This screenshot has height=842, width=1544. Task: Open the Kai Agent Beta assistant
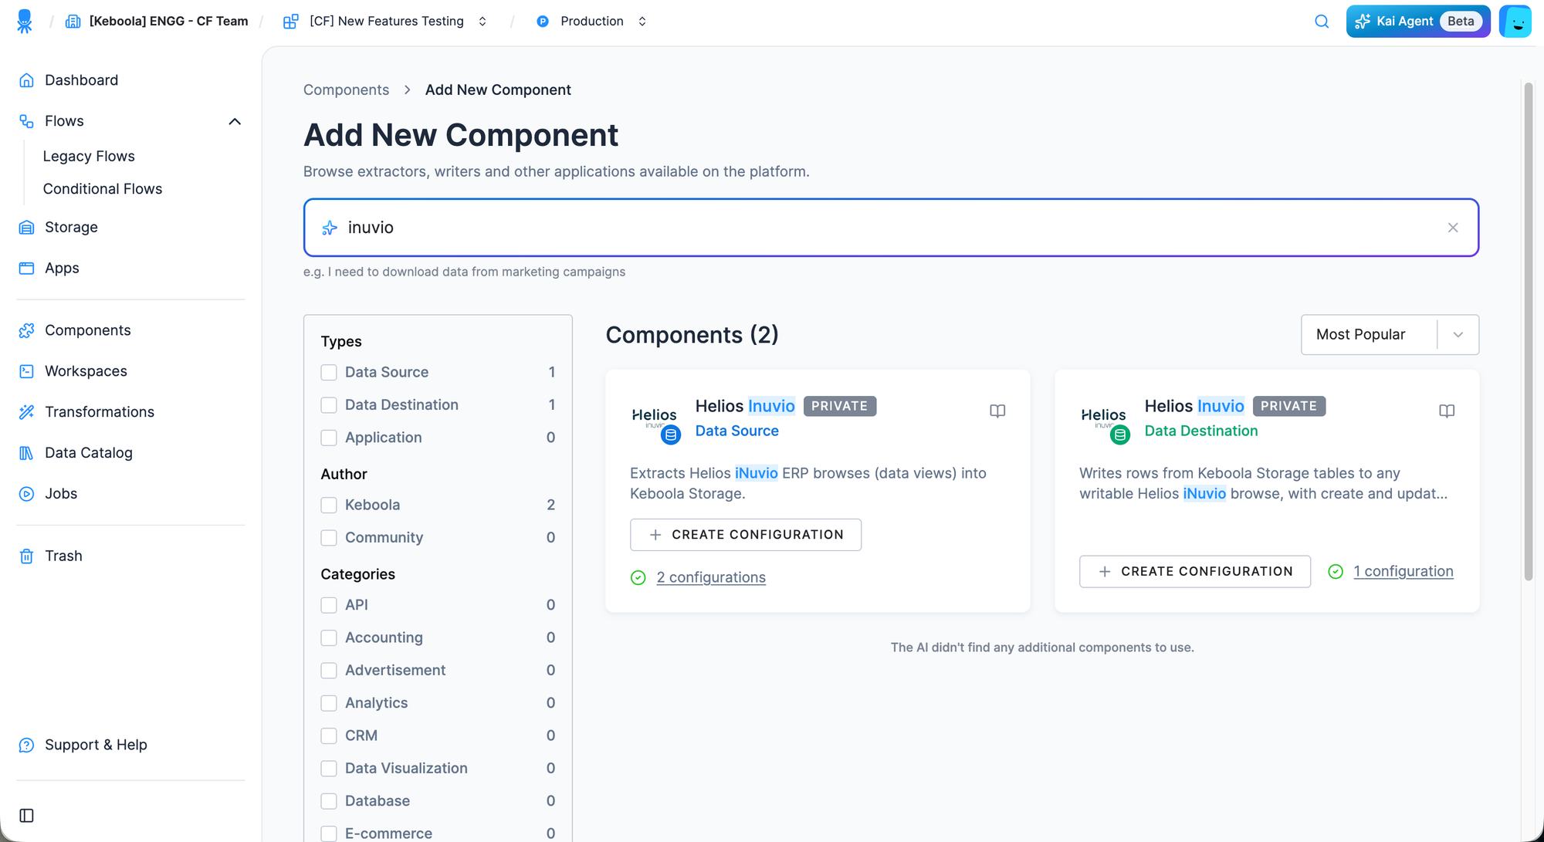tap(1418, 22)
